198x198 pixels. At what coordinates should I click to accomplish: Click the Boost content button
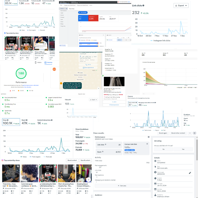72,160
